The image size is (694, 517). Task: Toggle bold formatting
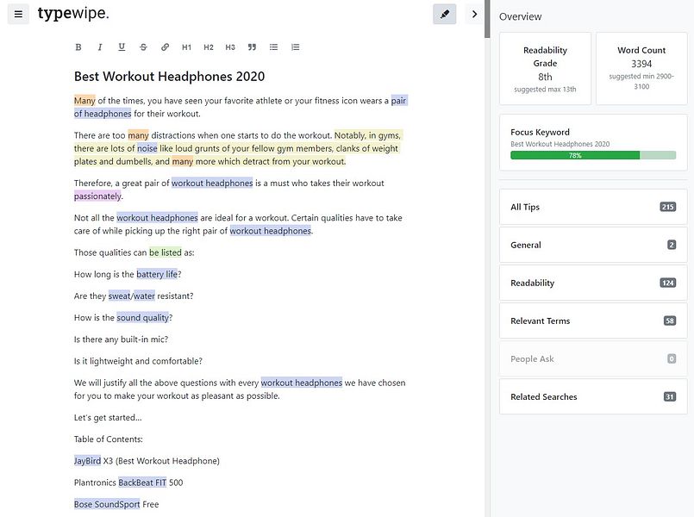(x=78, y=47)
